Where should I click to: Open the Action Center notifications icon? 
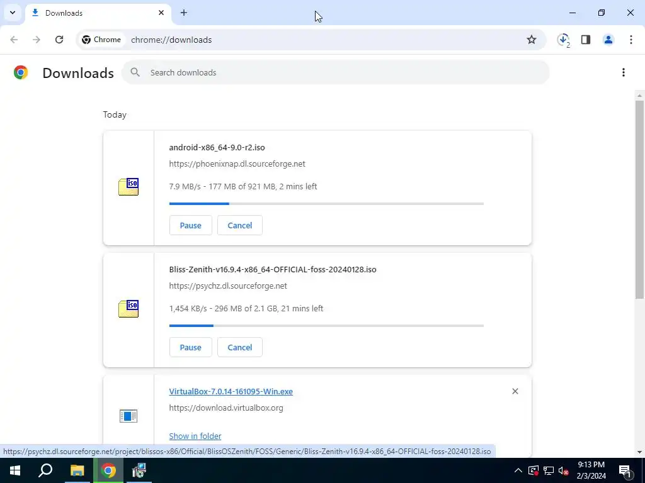pos(625,470)
